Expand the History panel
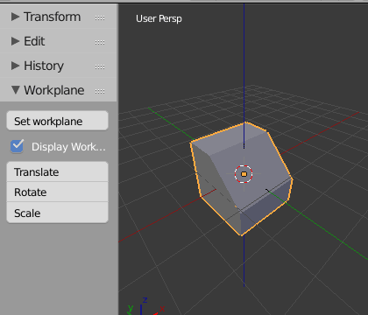Image resolution: width=368 pixels, height=315 pixels. tap(15, 66)
